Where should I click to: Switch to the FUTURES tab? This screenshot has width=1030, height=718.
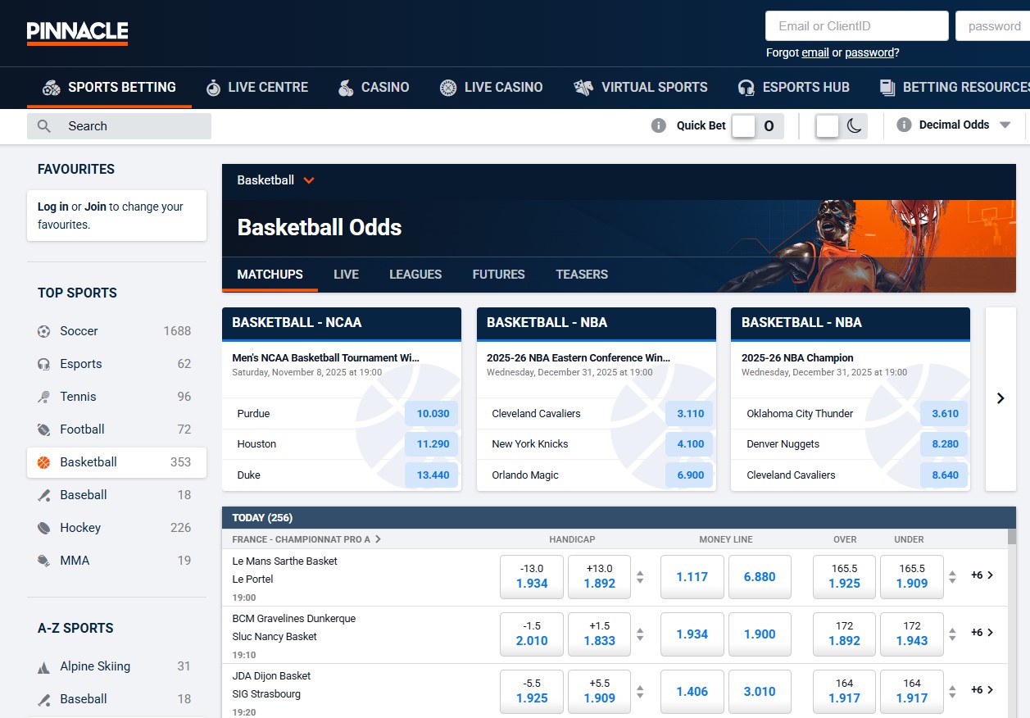click(x=498, y=275)
